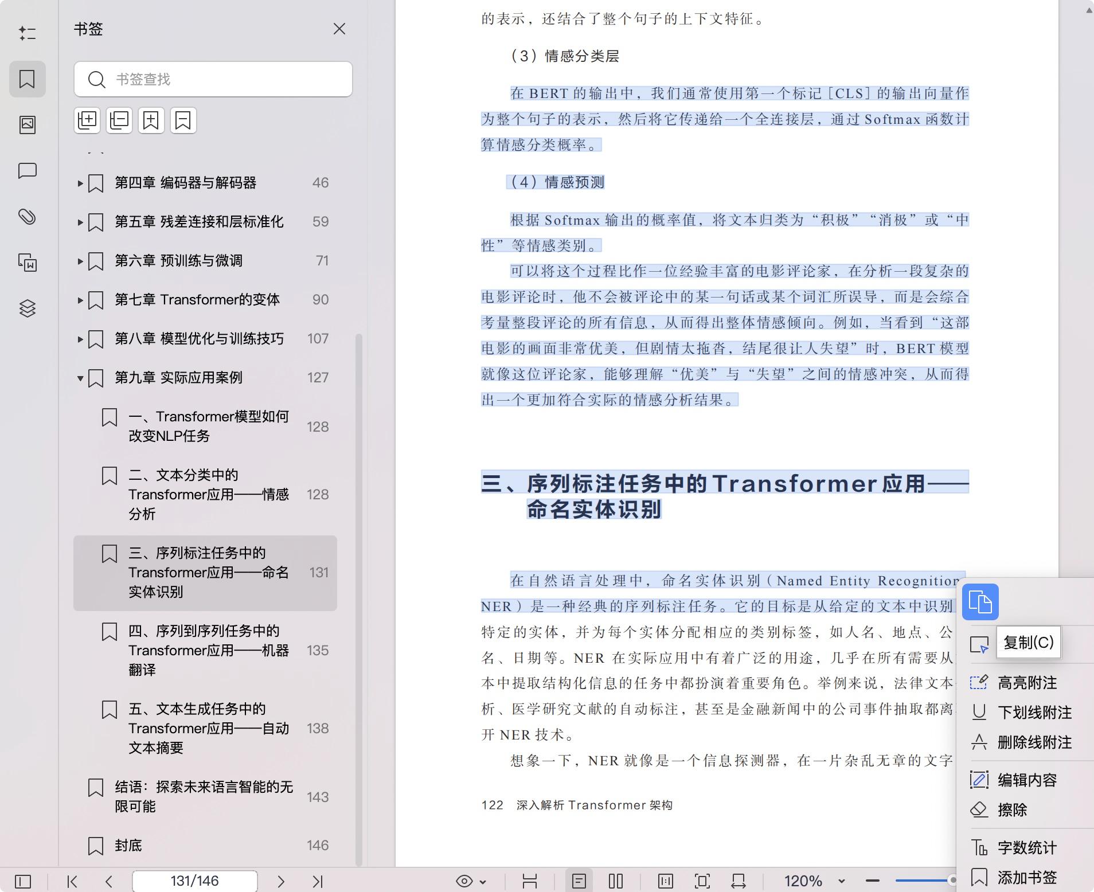Open bookmark 二、文本分类中的Transformer应用——情感分析
Image resolution: width=1094 pixels, height=892 pixels.
(205, 494)
